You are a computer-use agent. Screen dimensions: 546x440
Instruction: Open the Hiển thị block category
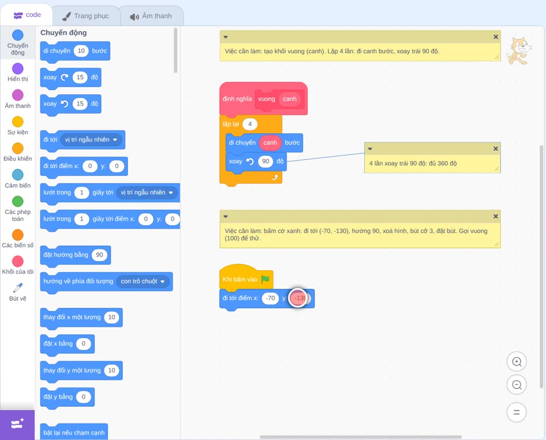18,73
